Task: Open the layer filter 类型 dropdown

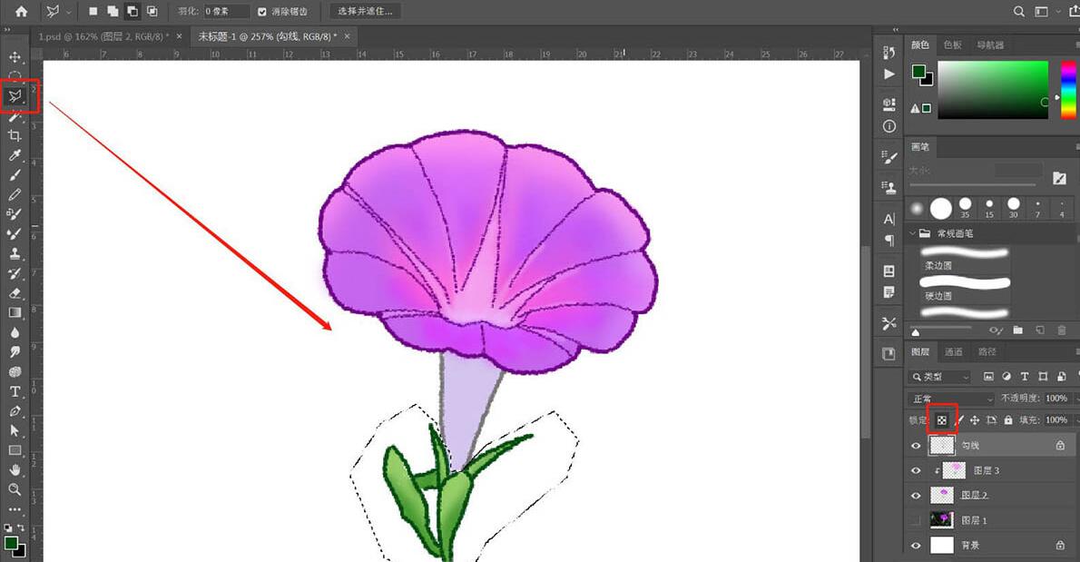Action: 948,376
